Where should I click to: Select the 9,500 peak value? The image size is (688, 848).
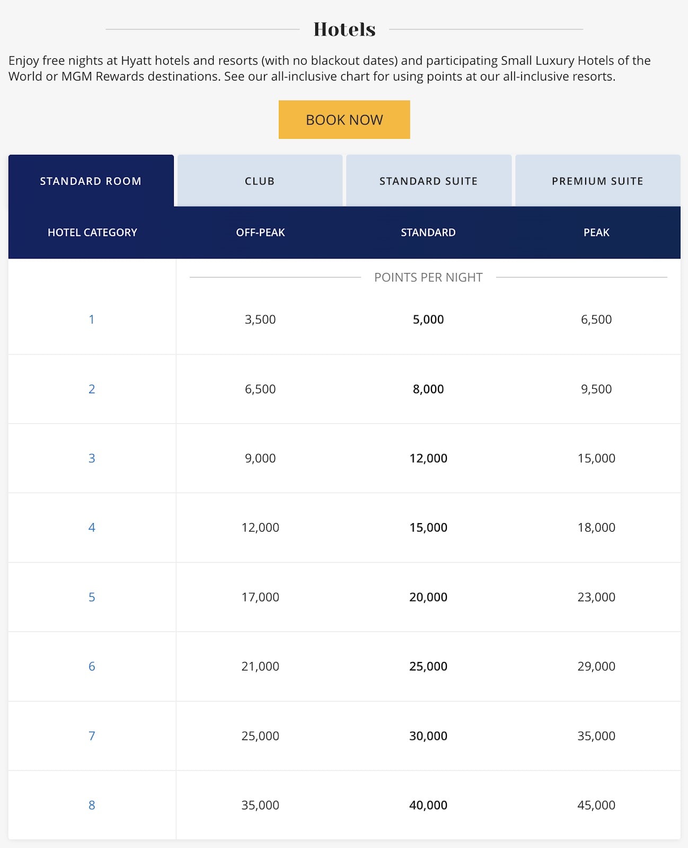596,389
